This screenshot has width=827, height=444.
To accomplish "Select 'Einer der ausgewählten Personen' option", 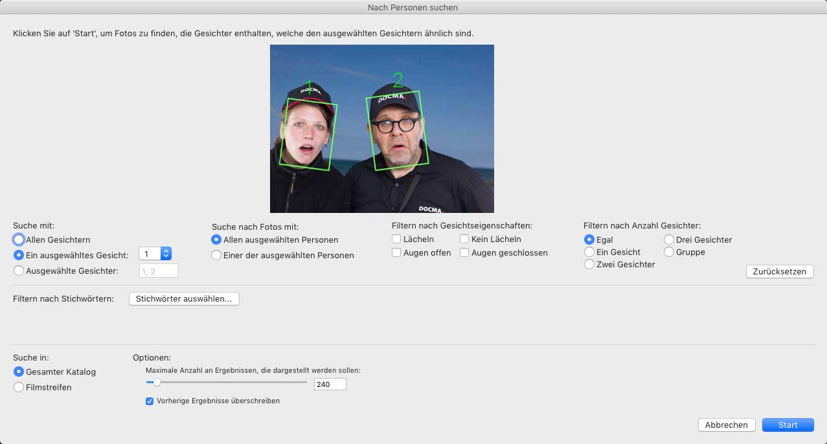I will [x=217, y=255].
